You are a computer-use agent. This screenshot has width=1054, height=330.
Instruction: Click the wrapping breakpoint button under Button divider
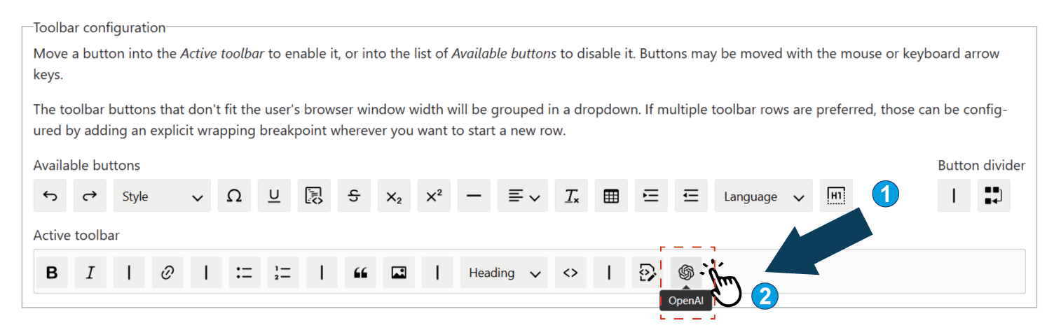click(994, 196)
